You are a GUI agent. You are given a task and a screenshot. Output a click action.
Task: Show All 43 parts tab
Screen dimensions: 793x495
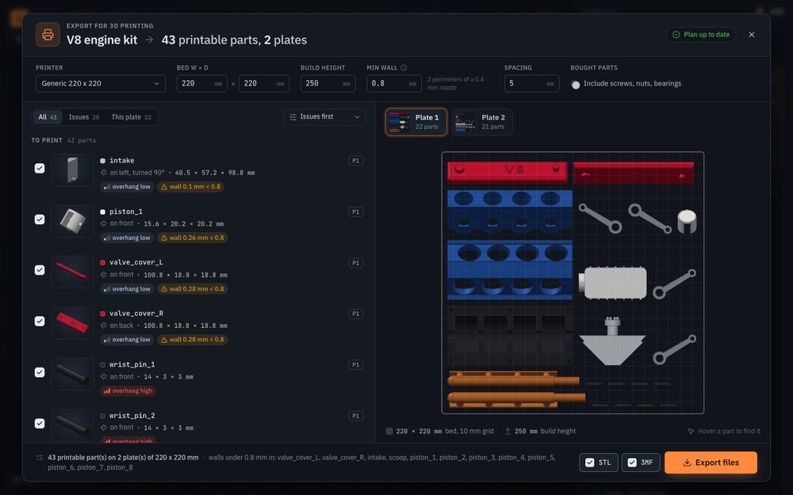pos(48,117)
